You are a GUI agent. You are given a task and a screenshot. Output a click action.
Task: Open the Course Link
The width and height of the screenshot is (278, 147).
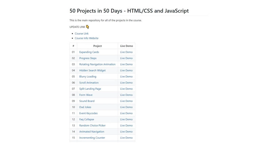(82, 34)
